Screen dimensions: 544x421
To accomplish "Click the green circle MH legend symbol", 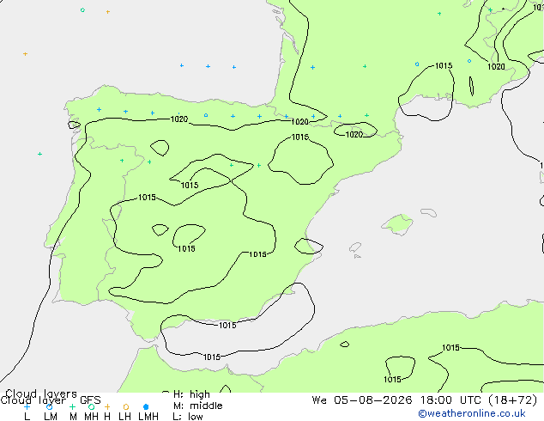I will pyautogui.click(x=91, y=406).
